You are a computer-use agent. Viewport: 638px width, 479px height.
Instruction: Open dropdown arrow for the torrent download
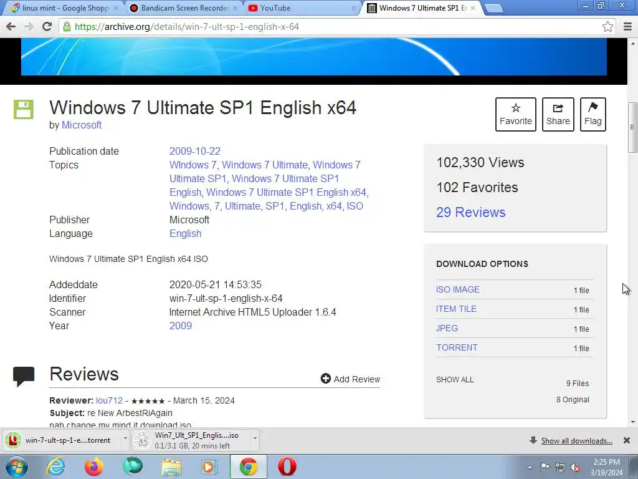tap(125, 438)
